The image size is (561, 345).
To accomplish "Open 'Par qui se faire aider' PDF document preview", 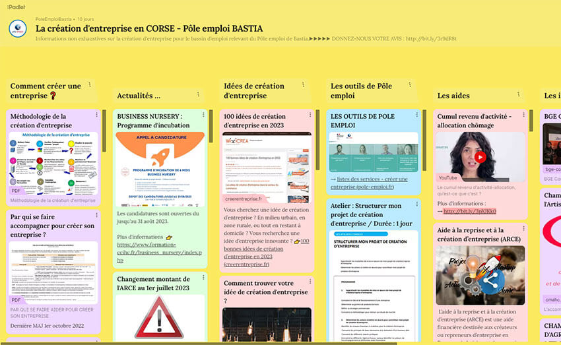I will click(53, 272).
